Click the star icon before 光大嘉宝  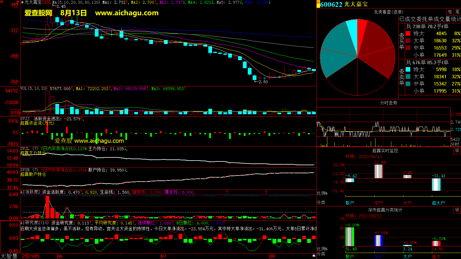point(22,2)
